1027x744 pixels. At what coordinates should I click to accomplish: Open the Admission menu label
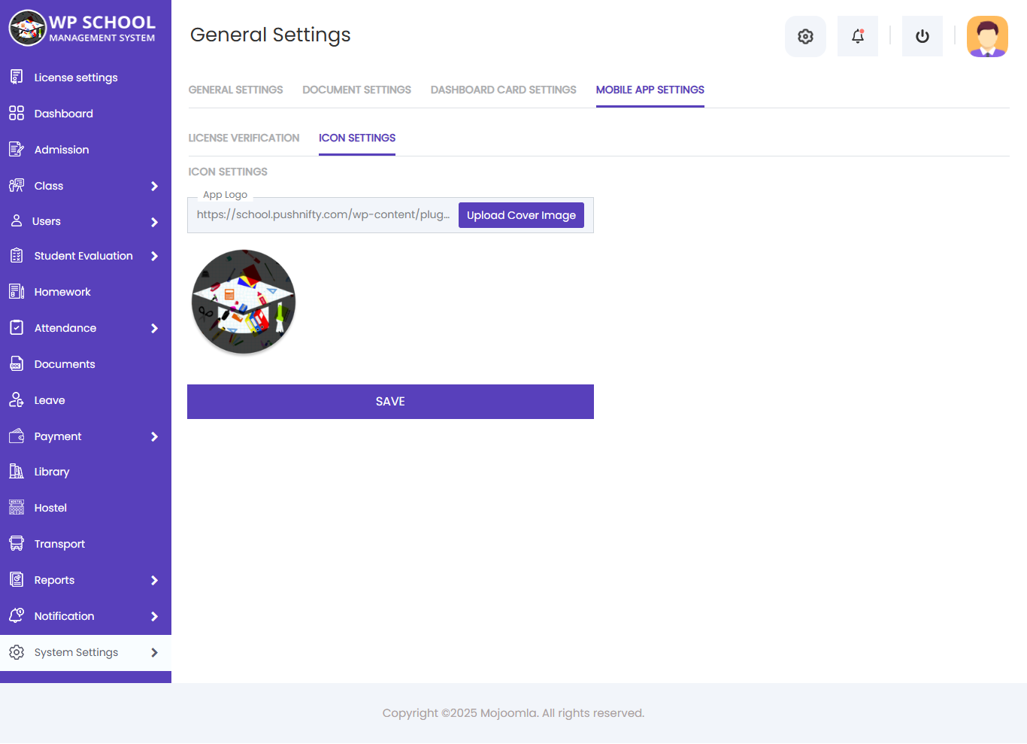tap(62, 150)
